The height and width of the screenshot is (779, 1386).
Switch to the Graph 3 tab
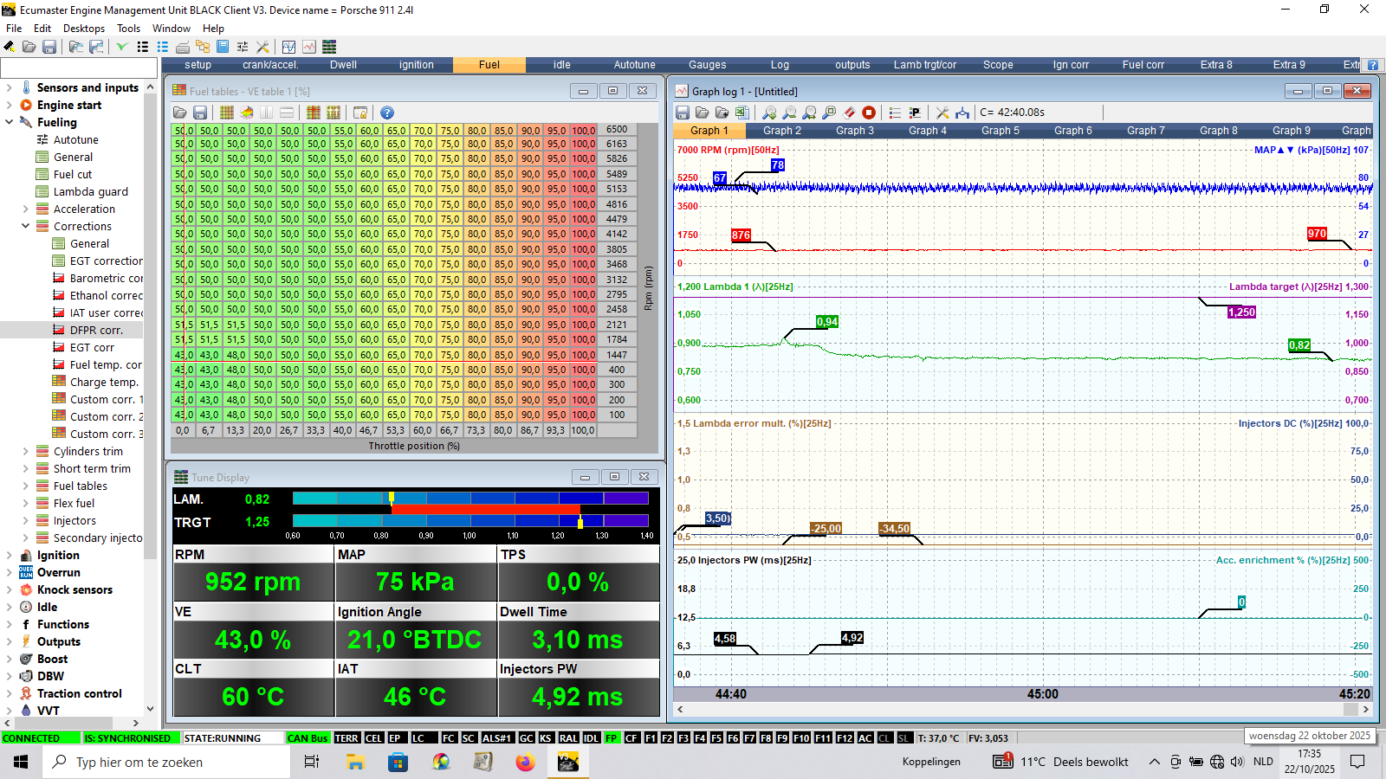854,131
